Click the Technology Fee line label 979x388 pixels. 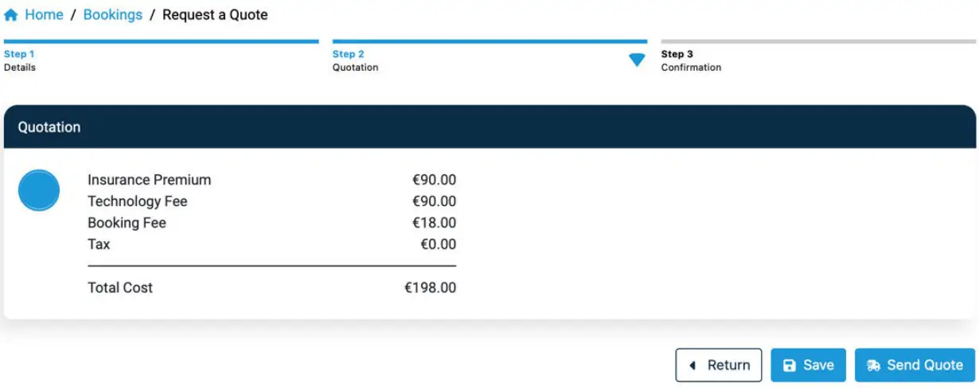(138, 201)
